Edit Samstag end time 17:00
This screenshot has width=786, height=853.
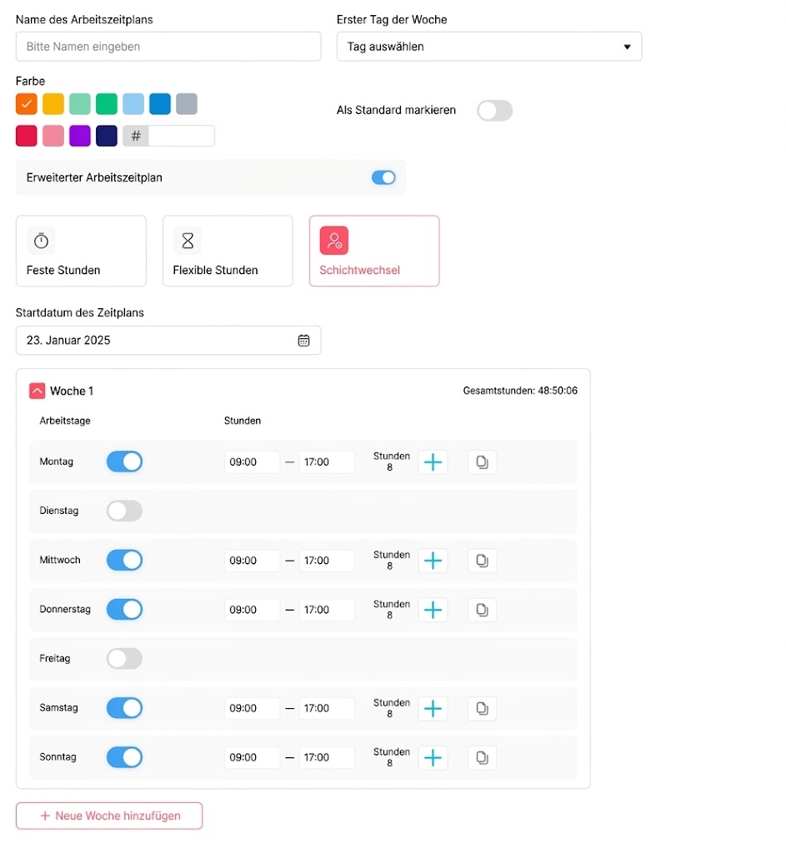[327, 708]
